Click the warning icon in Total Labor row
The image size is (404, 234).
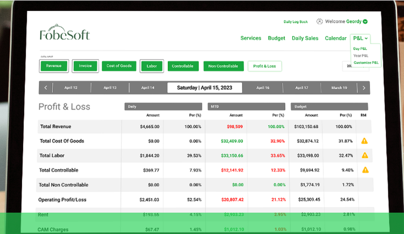(x=365, y=155)
